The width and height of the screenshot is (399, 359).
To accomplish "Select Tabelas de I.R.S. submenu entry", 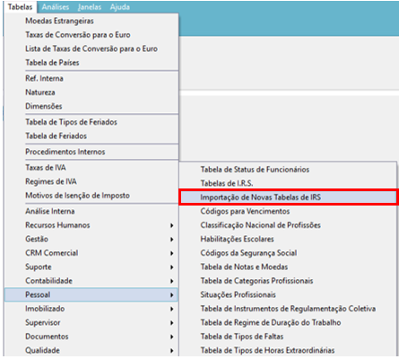I will pos(227,183).
